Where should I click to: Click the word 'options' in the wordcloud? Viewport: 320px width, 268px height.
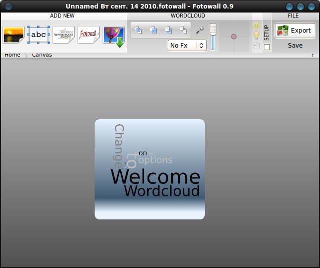pos(156,160)
